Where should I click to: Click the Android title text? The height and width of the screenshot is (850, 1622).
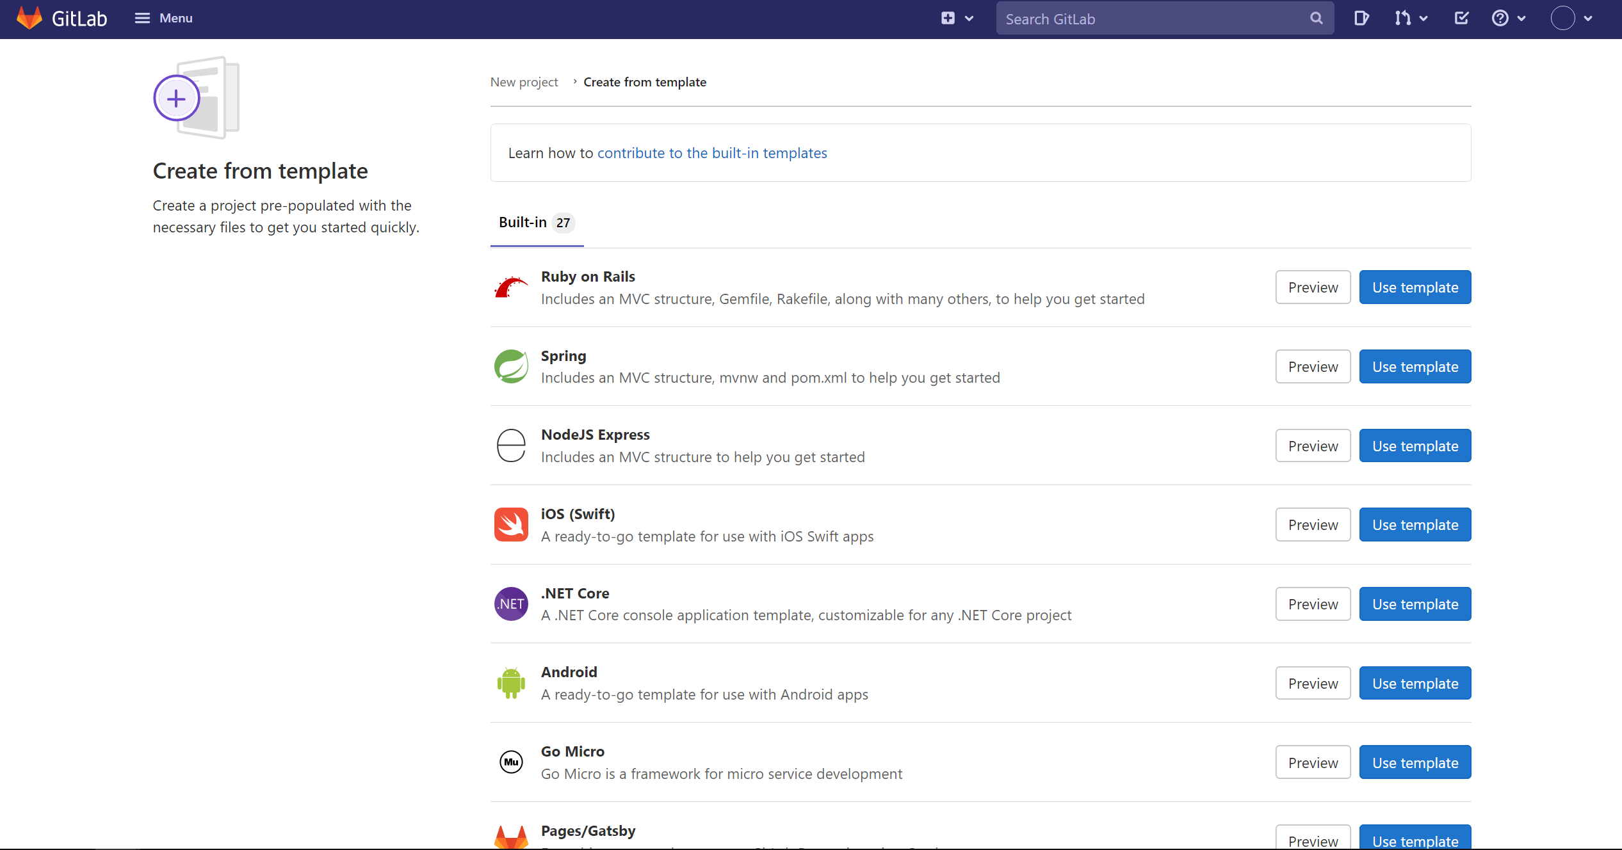click(569, 672)
